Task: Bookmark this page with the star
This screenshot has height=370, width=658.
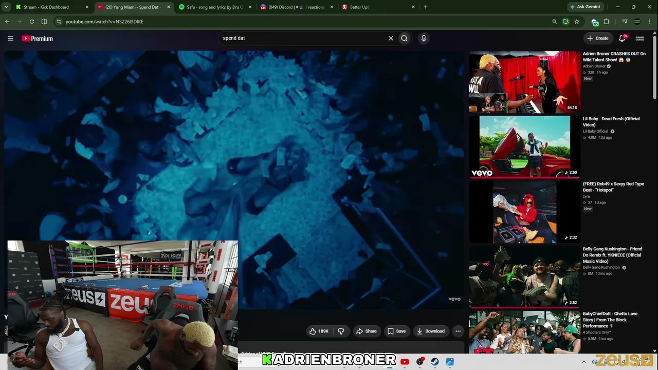Action: (x=577, y=22)
